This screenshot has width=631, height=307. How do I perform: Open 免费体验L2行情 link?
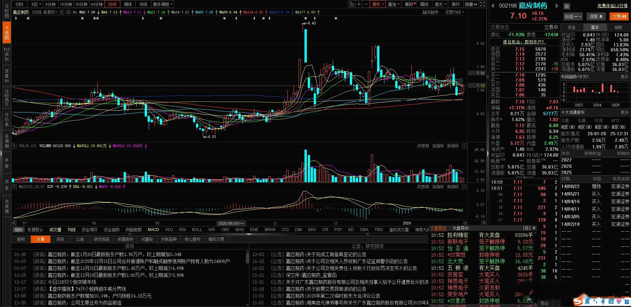click(x=612, y=6)
